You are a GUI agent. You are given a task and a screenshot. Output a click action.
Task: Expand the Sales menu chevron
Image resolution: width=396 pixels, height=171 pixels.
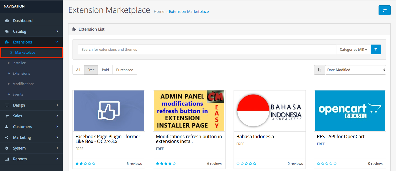click(x=57, y=116)
